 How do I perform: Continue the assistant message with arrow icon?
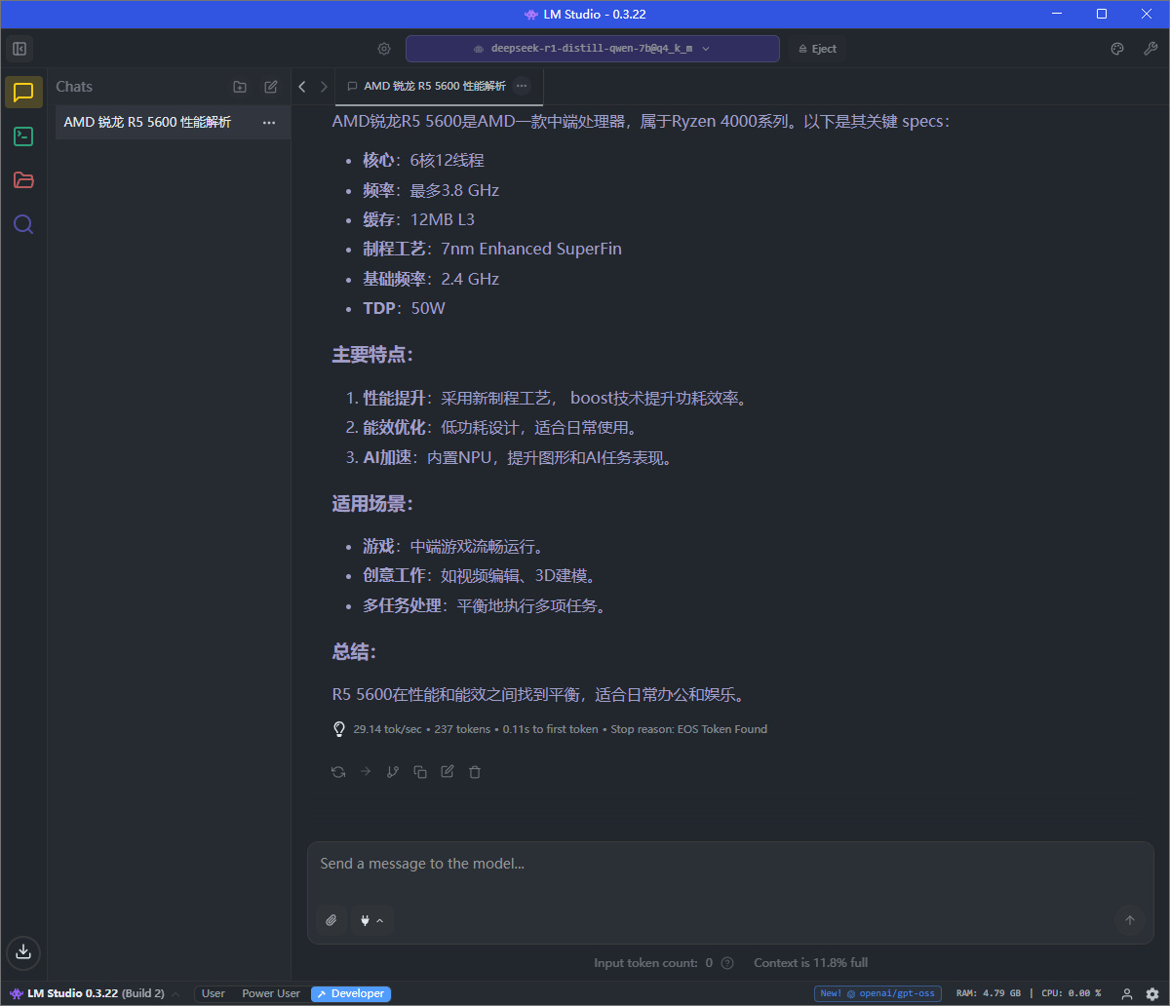point(366,772)
